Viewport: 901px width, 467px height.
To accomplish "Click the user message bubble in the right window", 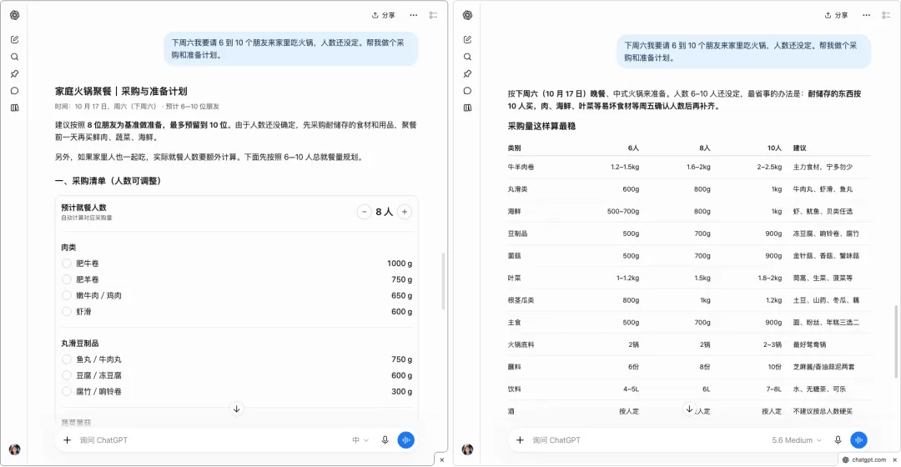I will click(x=743, y=52).
